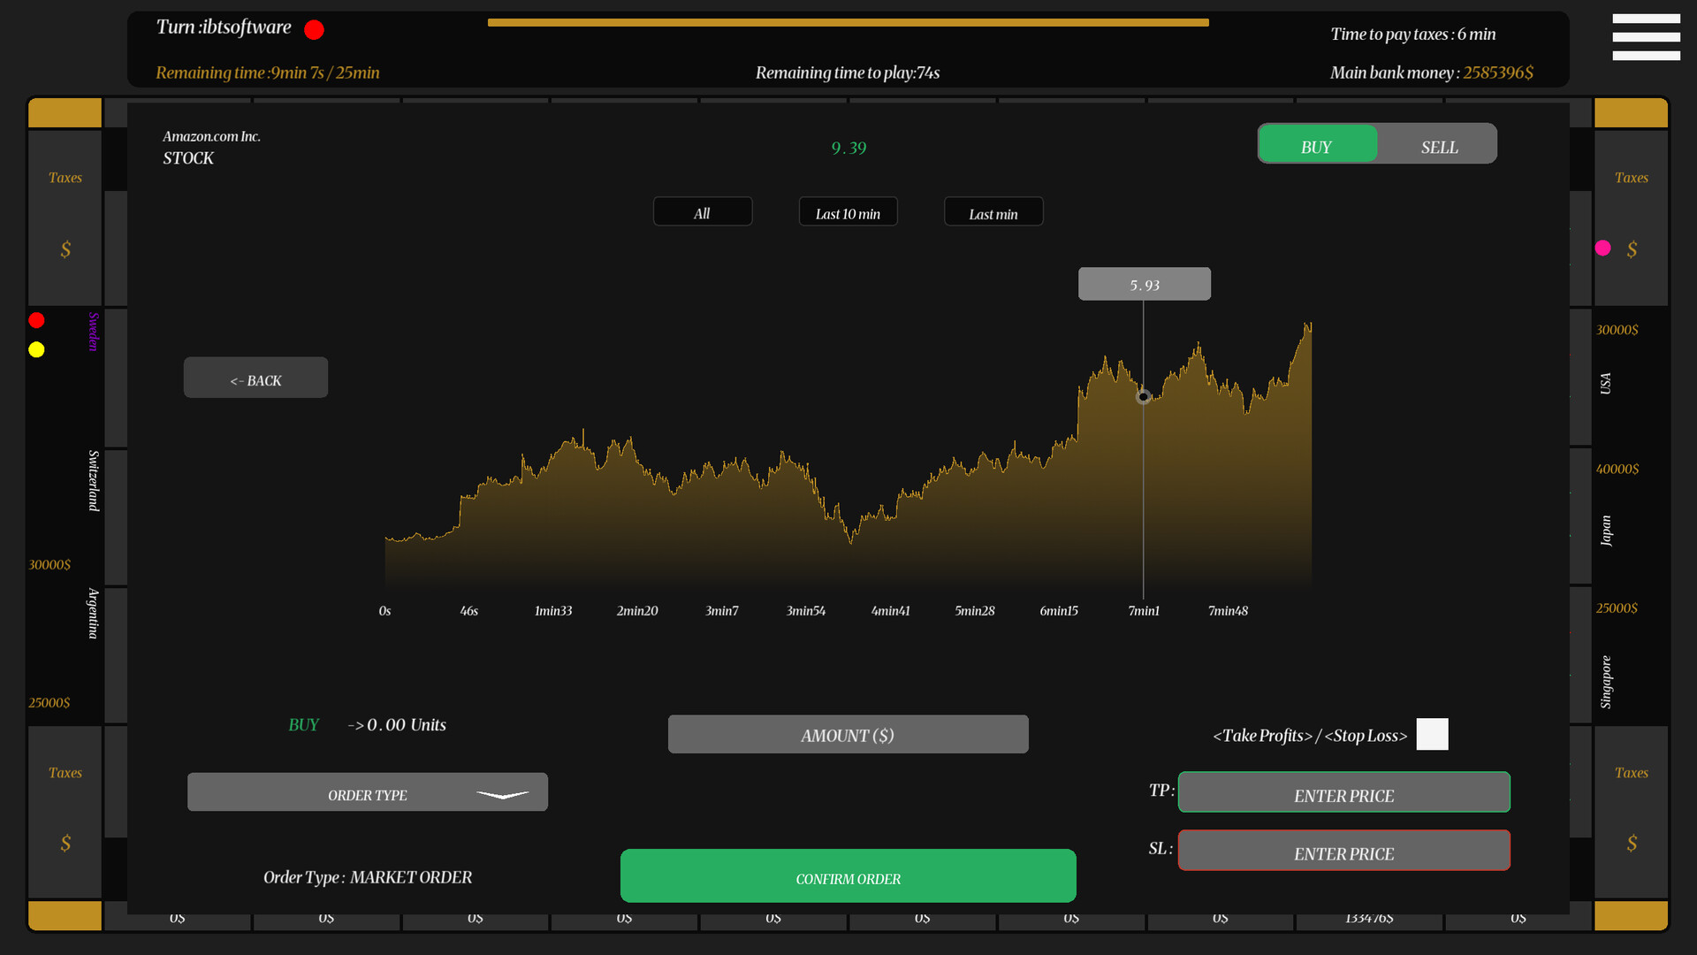Click the ORDER TYPE chevron arrow
Viewport: 1697px width, 955px height.
[x=502, y=795]
